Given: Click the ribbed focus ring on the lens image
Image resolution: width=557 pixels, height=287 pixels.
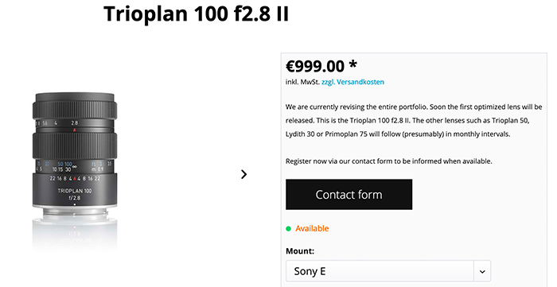Looking at the screenshot, I should click(75, 145).
